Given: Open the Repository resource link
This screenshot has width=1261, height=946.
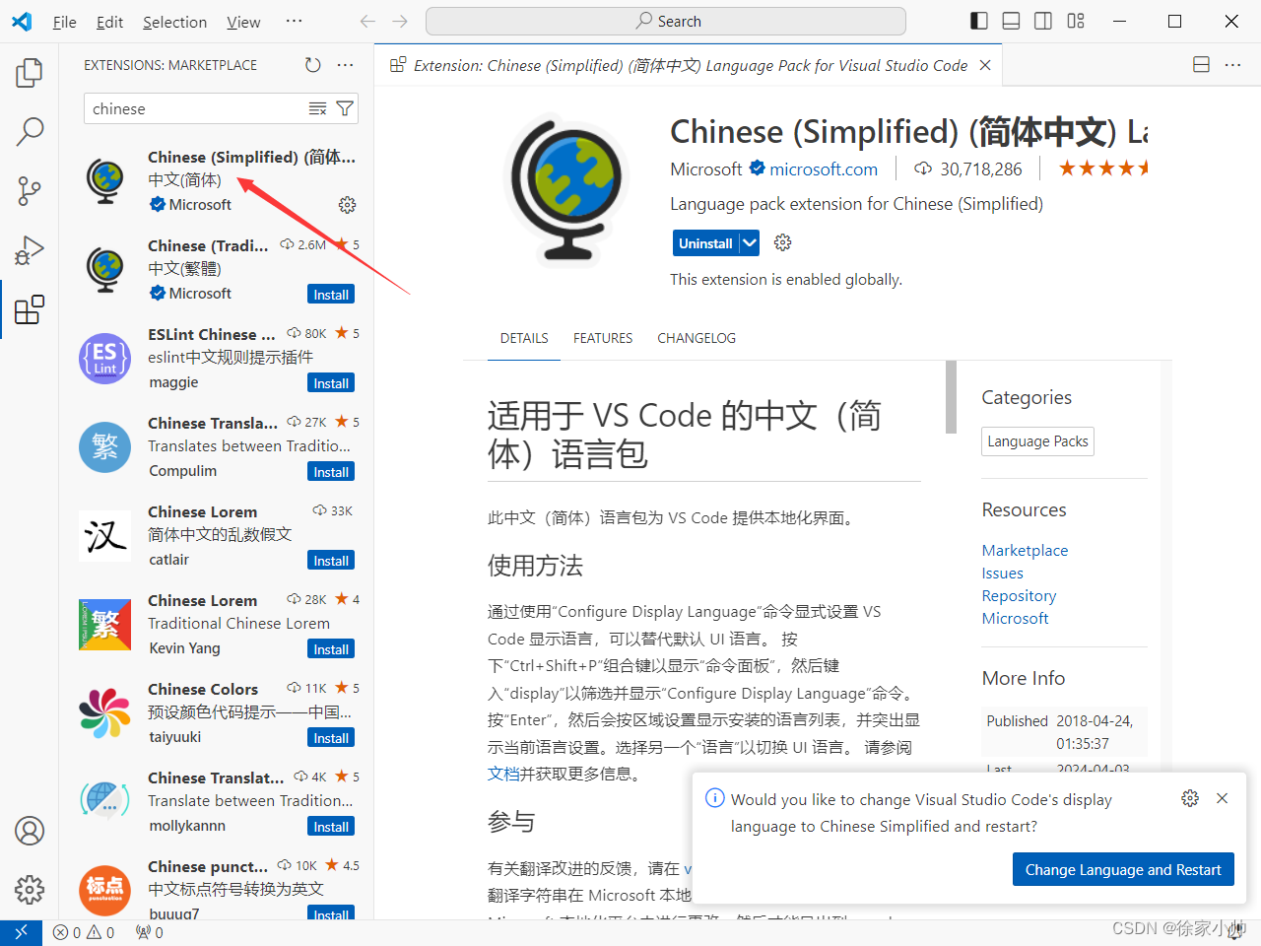Looking at the screenshot, I should 1019,595.
